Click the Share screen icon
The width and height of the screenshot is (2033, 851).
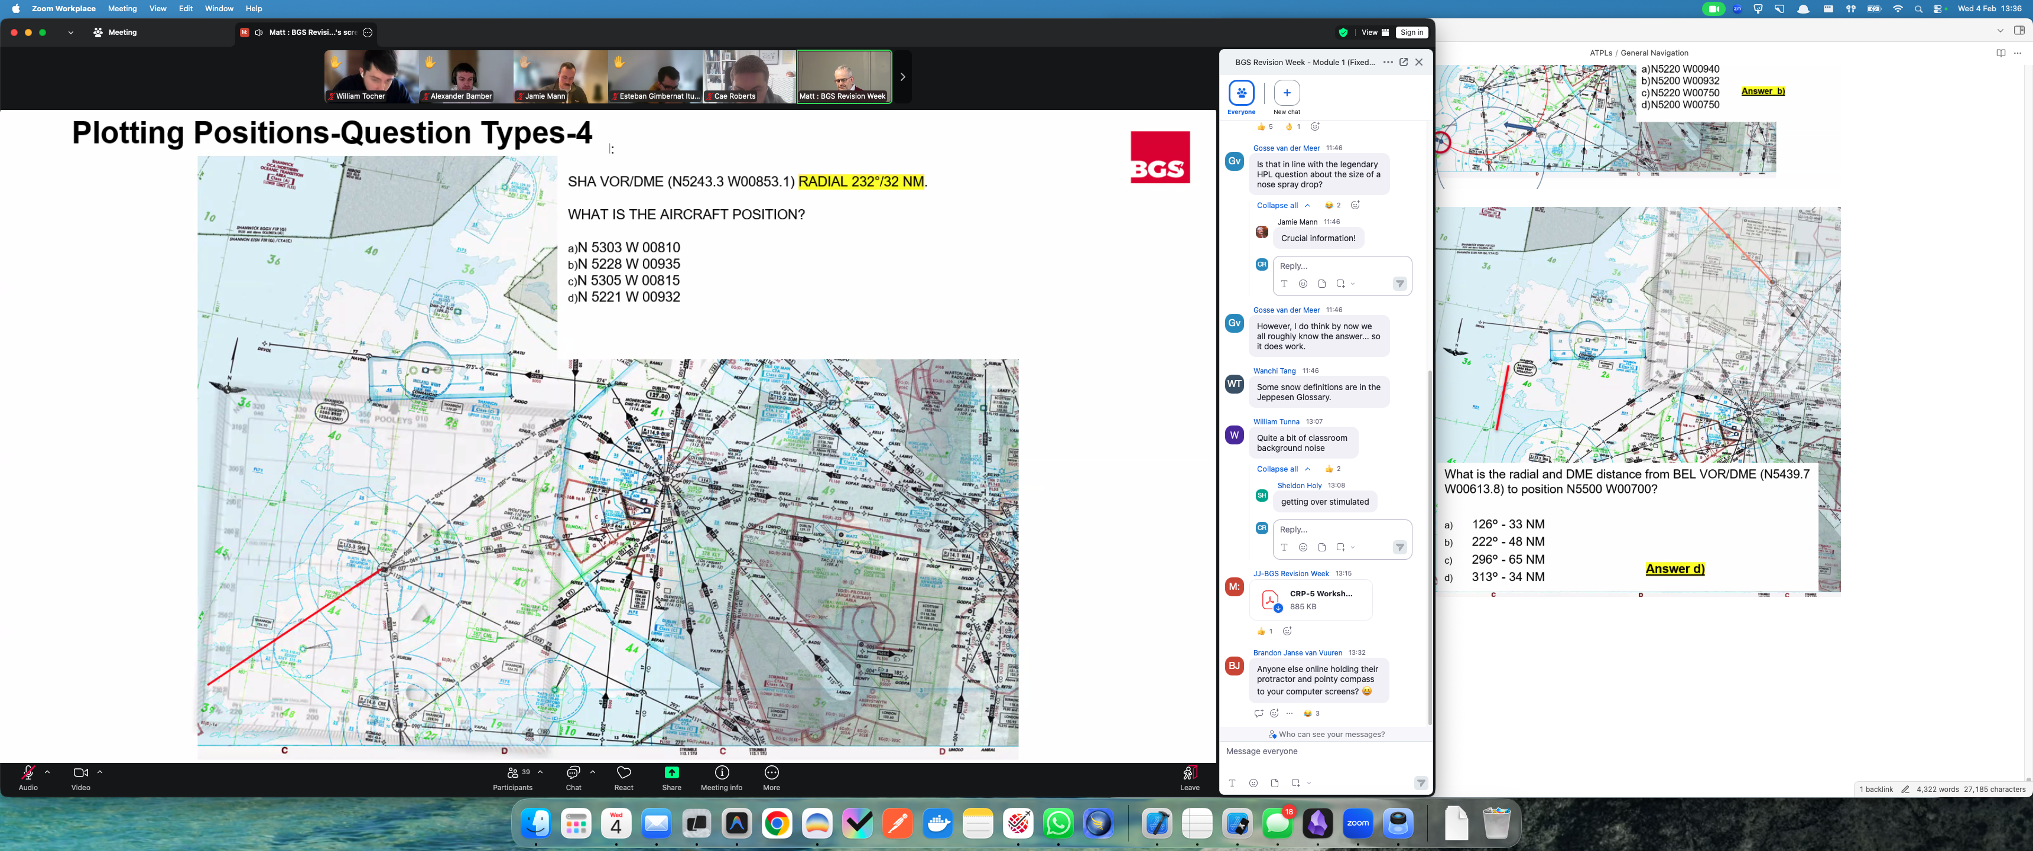pyautogui.click(x=671, y=773)
